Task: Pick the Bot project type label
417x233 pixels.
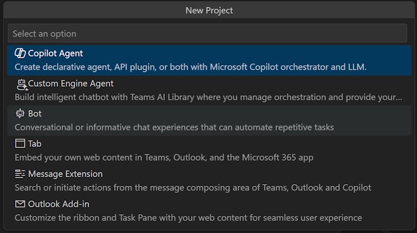Action: (x=35, y=114)
